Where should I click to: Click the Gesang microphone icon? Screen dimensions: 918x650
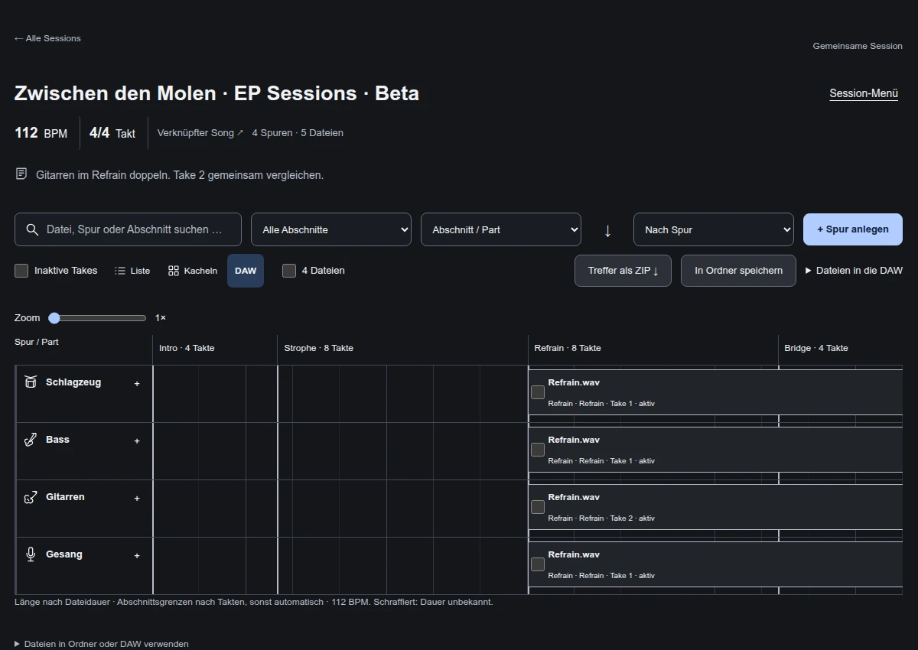click(x=31, y=554)
